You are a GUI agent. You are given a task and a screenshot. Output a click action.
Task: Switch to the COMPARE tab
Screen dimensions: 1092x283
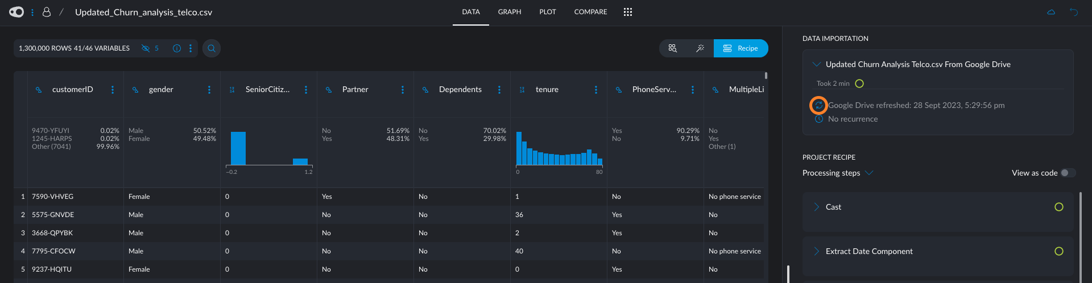click(x=590, y=12)
